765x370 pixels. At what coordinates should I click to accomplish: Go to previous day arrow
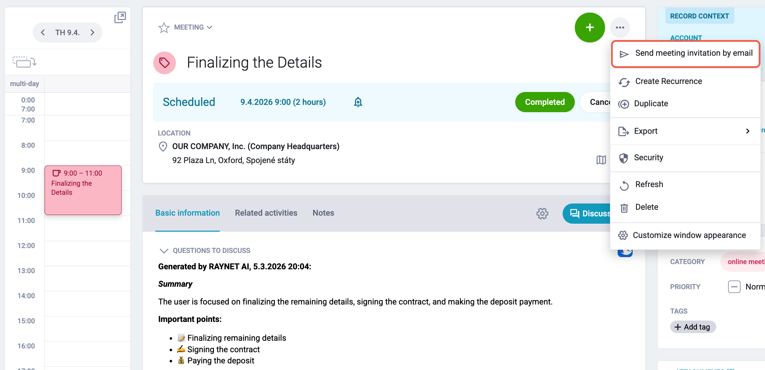click(43, 32)
